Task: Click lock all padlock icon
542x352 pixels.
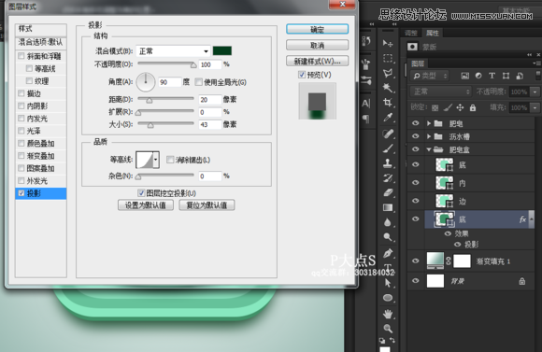Action: 473,107
